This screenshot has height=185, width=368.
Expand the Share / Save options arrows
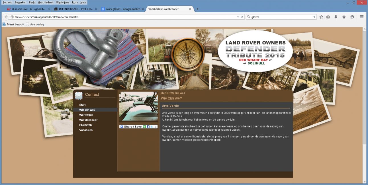[155, 127]
